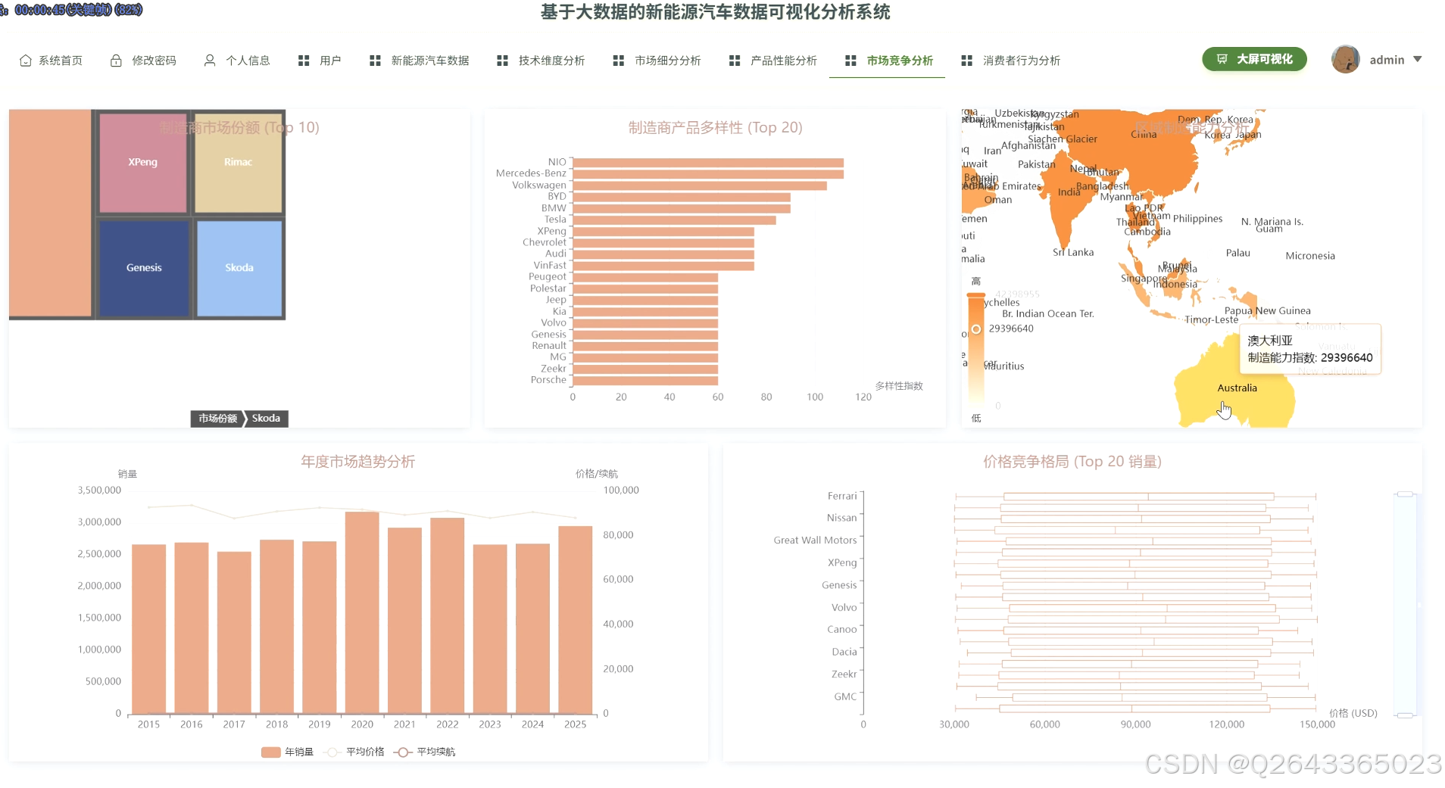Screen dimensions: 1445x788
Task: Click the grid icon beside 新能源汽车数据
Action: (x=375, y=61)
